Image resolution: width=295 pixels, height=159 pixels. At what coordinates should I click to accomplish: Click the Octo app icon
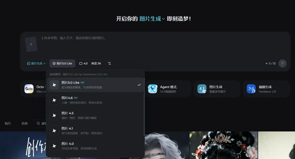[29, 89]
